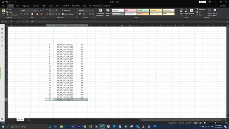Activate the Format Painter brush
Viewport: 229px width, 129px height.
12,15
